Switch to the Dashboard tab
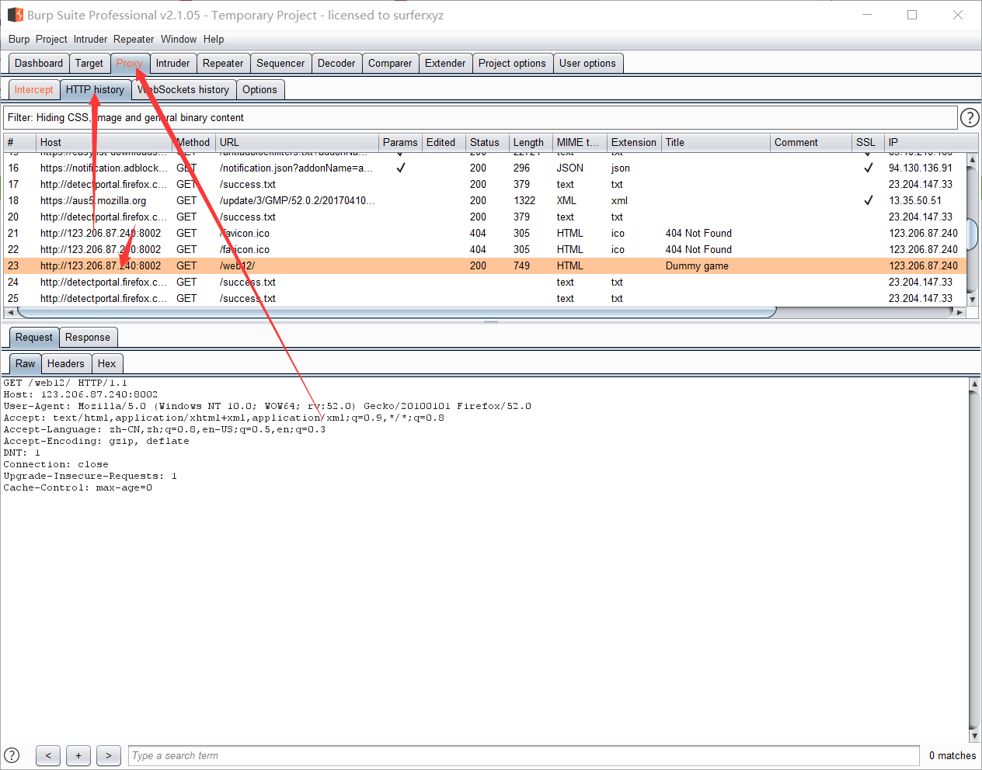This screenshot has height=770, width=982. click(x=39, y=64)
